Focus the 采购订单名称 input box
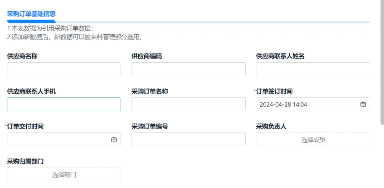The height and width of the screenshot is (188, 384). [188, 104]
